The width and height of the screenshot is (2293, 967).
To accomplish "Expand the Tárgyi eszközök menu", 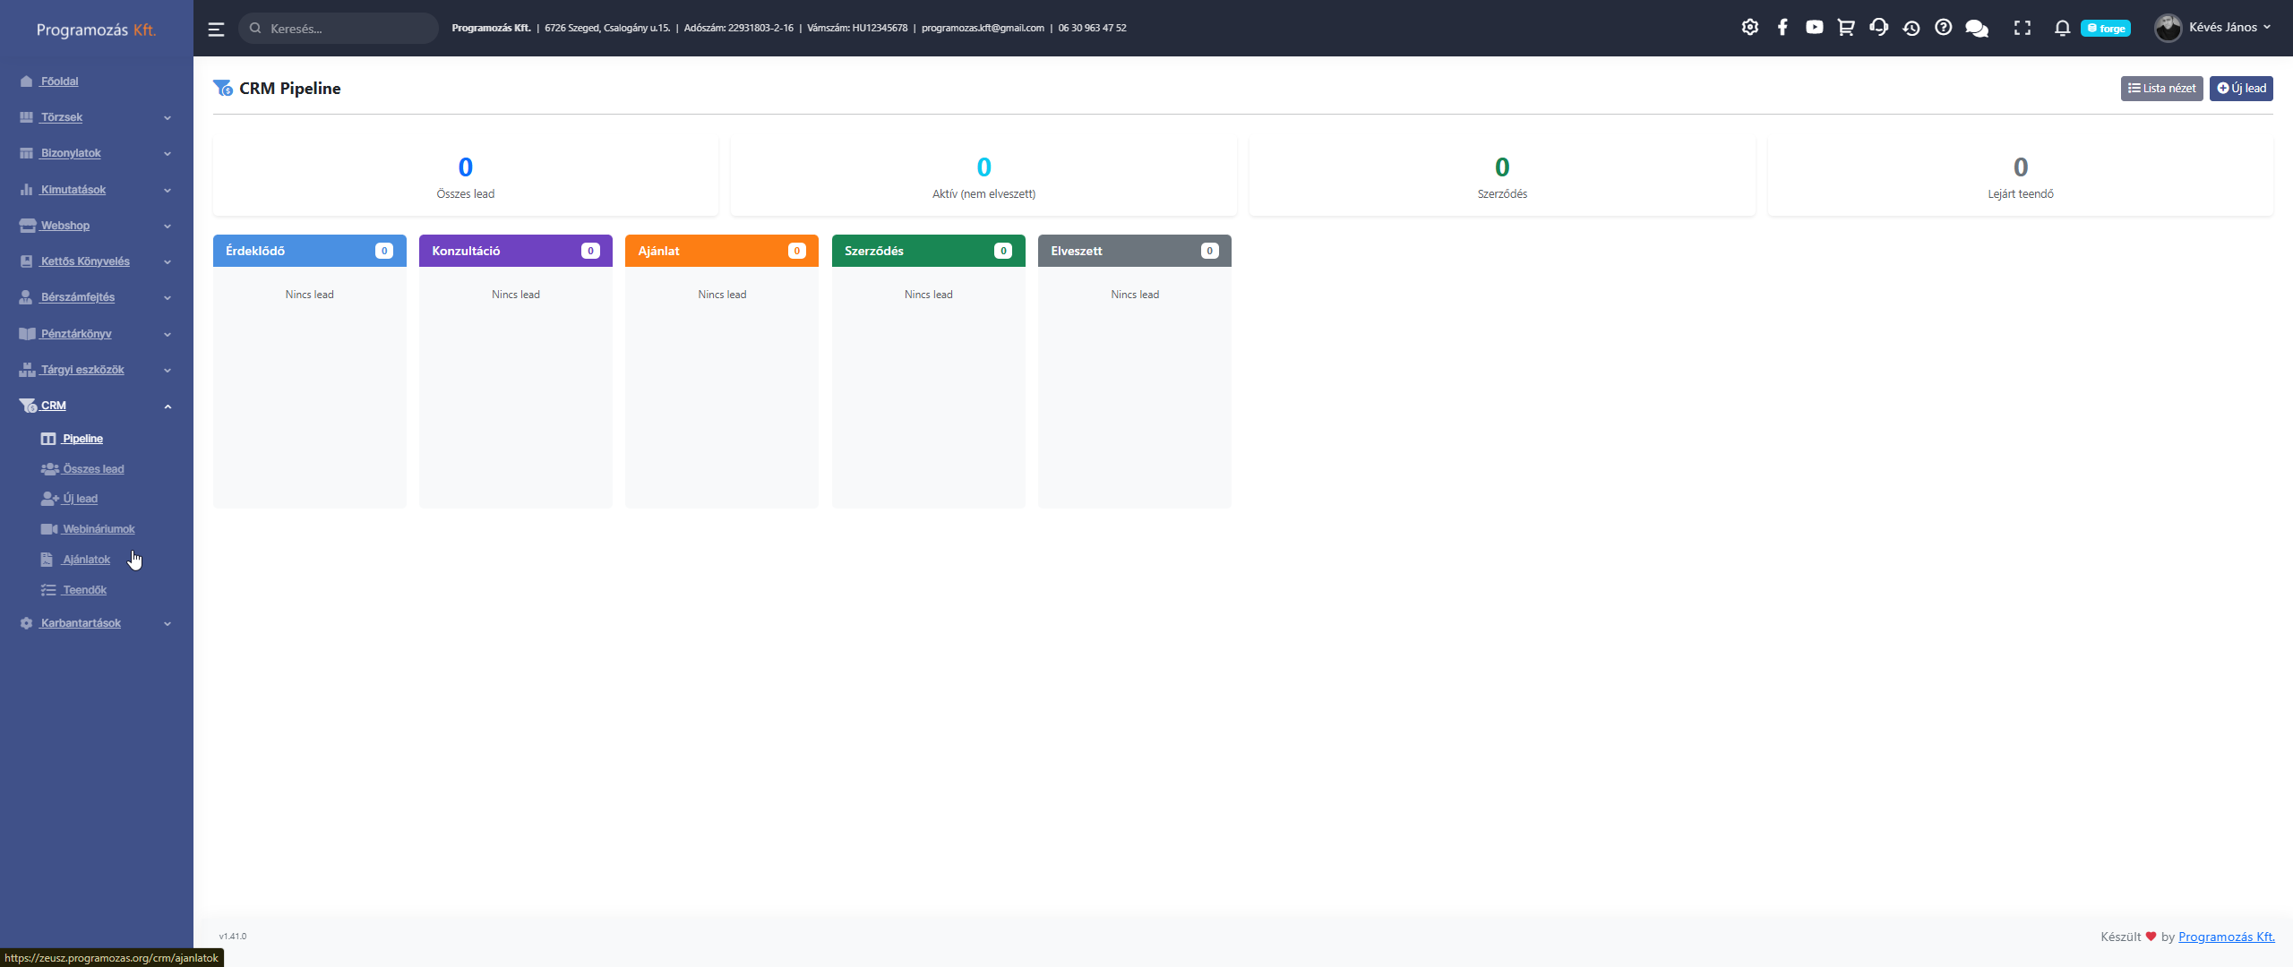I will tap(96, 370).
